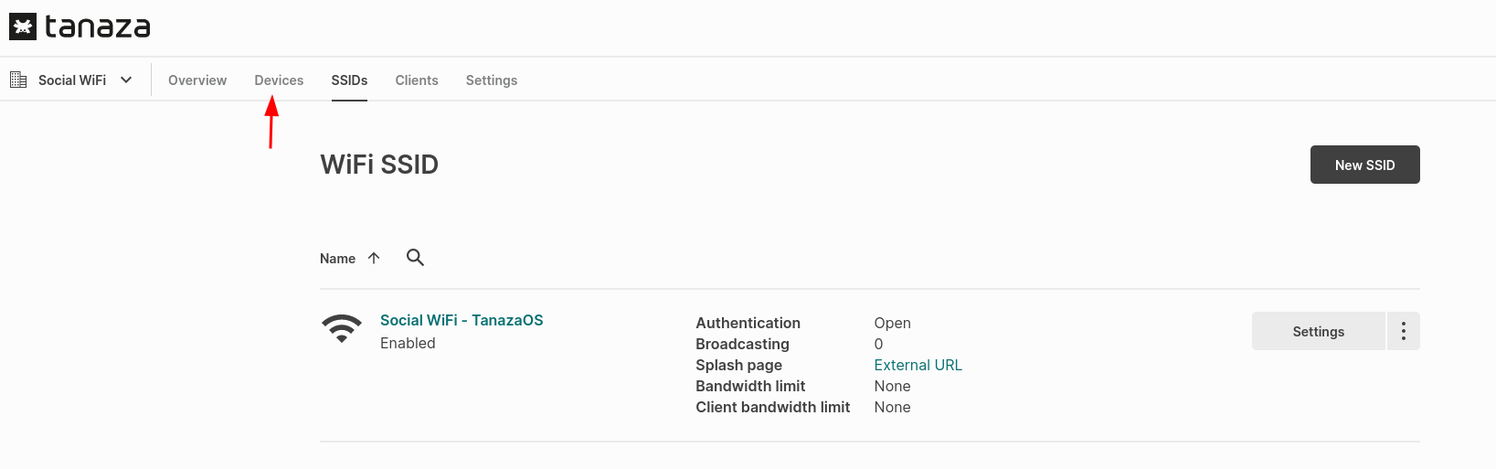The width and height of the screenshot is (1496, 469).
Task: Click the magnifier search icon
Action: [x=415, y=258]
